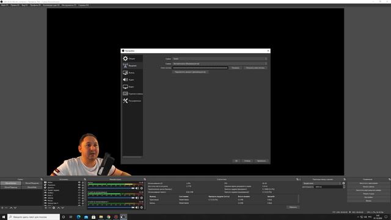Image resolution: width=391 pixels, height=220 pixels.
Task: Open gear options of top mixer channel
Action: point(141,188)
